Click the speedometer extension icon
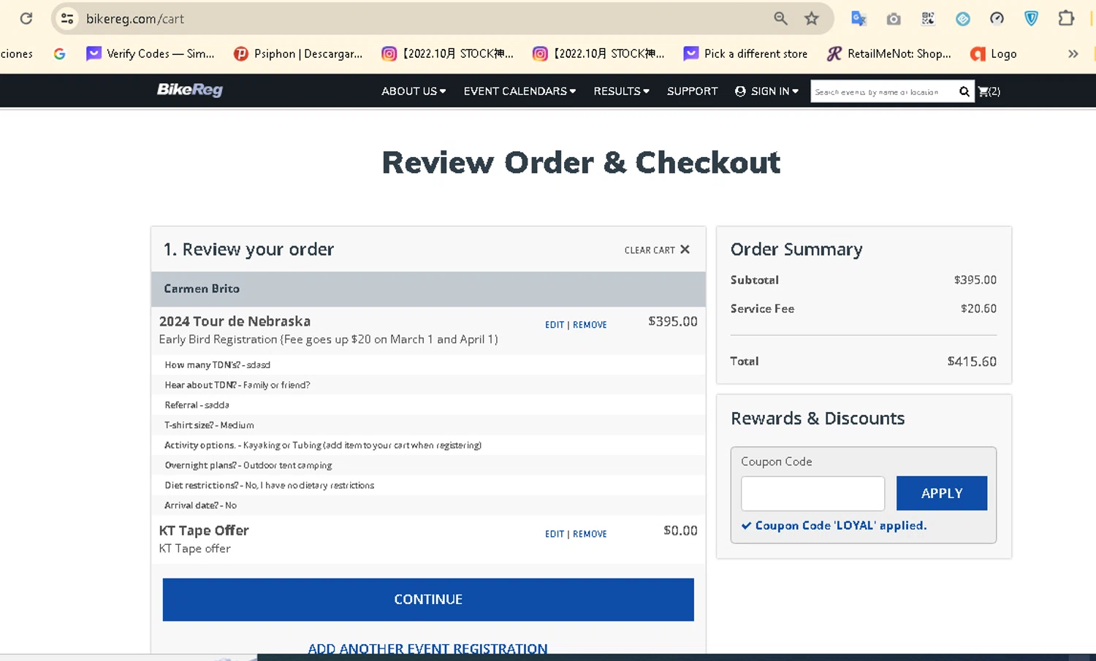This screenshot has width=1096, height=661. (x=997, y=18)
